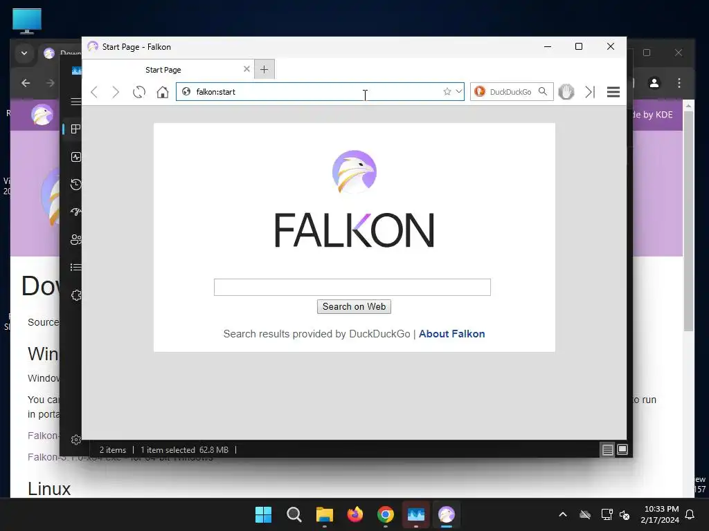Go back using Falkon's back arrow
Viewport: 709px width, 531px height.
(94, 92)
